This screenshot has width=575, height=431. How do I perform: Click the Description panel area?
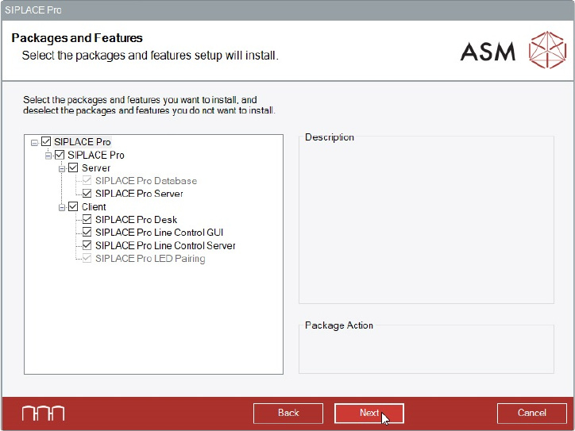coord(426,220)
